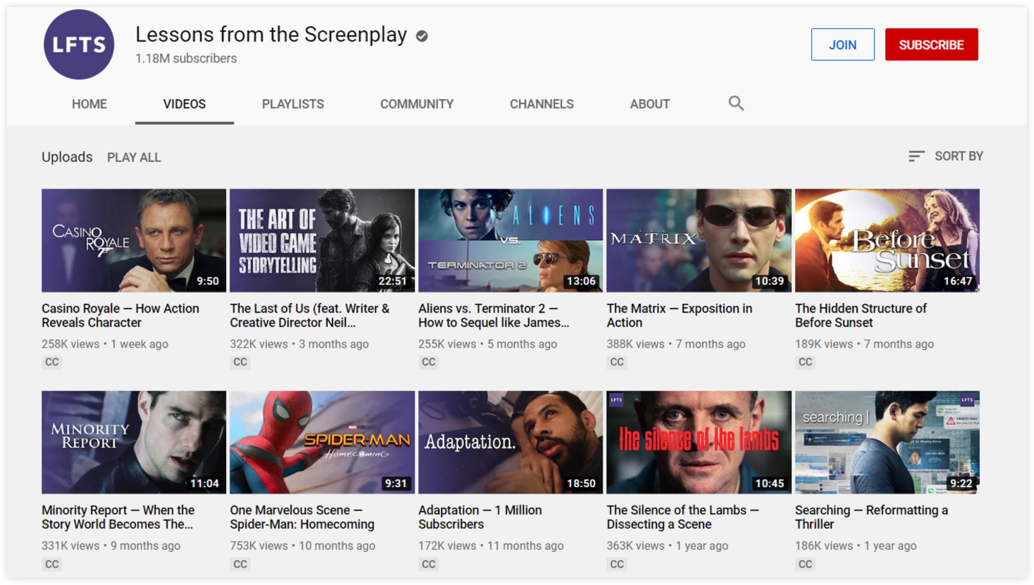Click title 'Searching — Reformatting a Thriller'
Viewport: 1034px width, 585px height.
[x=872, y=517]
